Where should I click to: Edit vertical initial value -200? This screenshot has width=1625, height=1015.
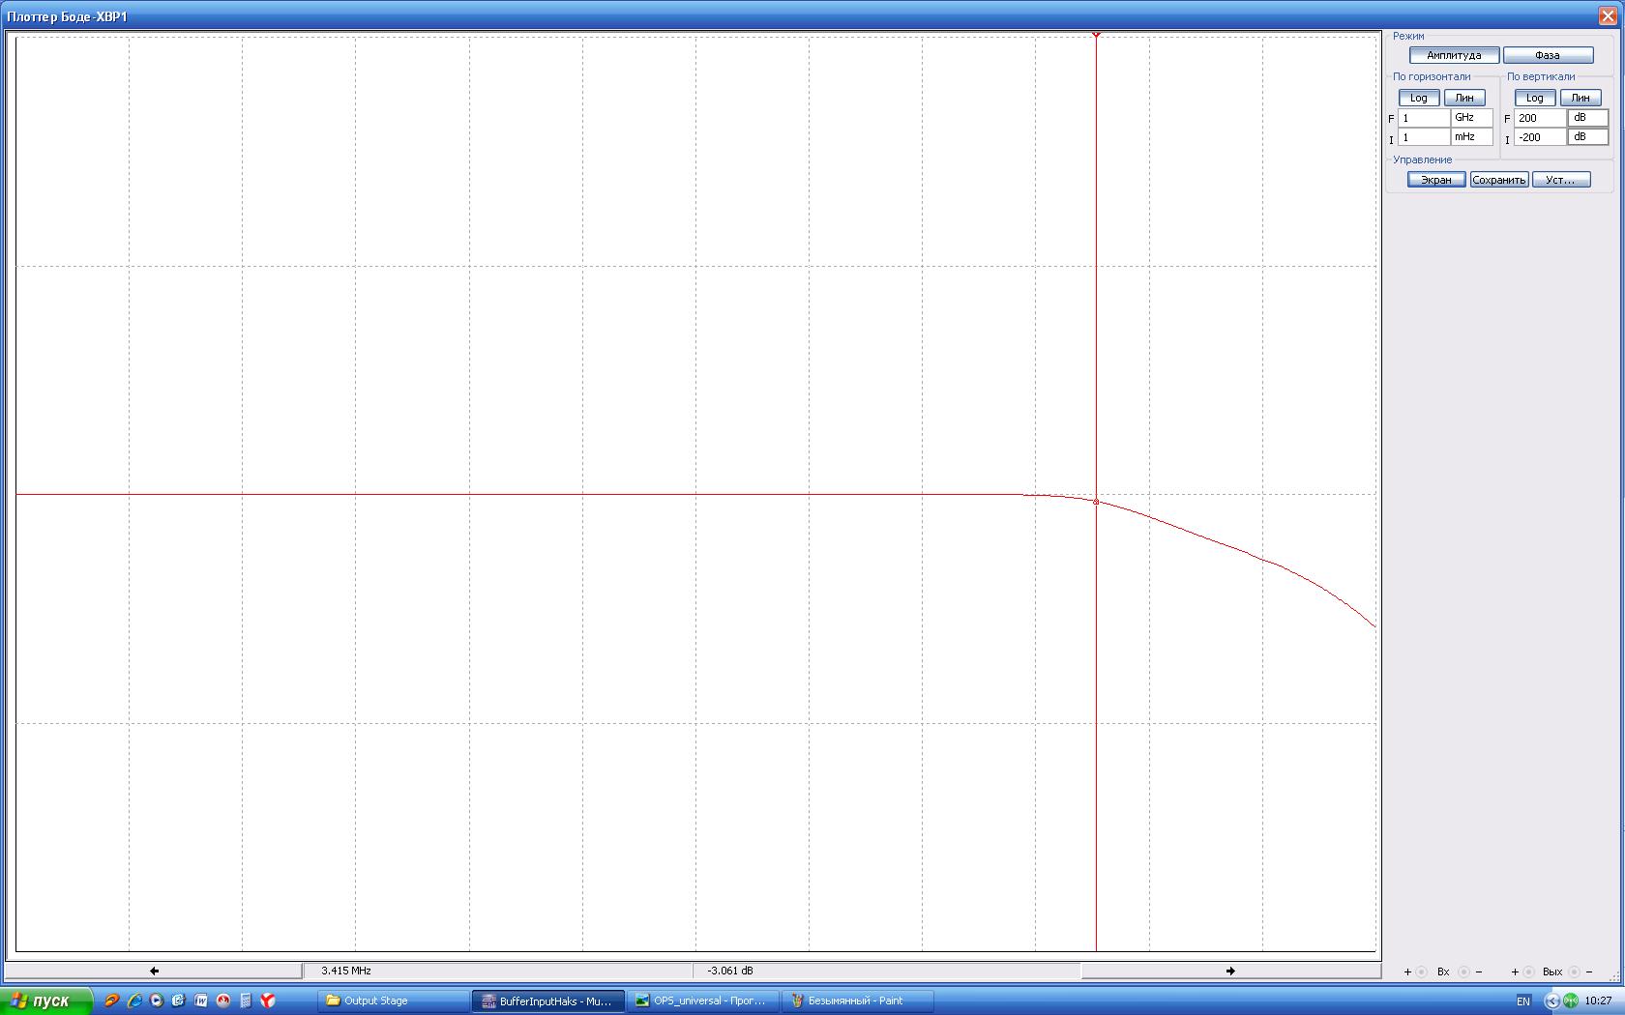pos(1540,137)
